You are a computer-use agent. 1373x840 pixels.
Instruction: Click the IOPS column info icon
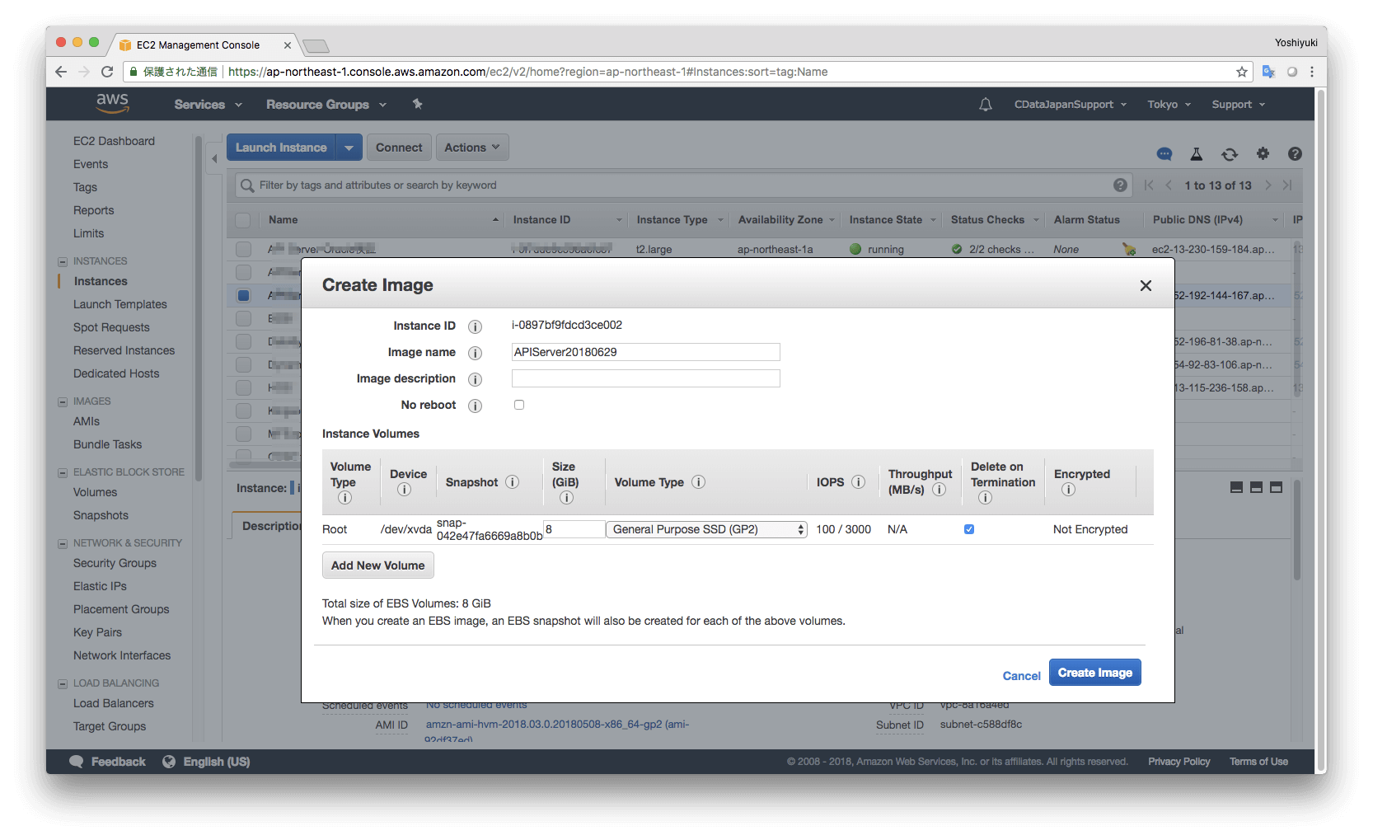click(x=858, y=482)
